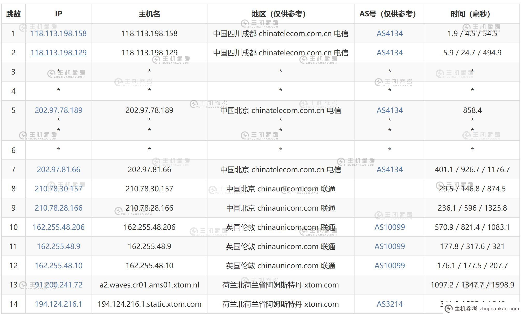Click the 时间（毫秒） column header
521x315 pixels.
coord(472,14)
